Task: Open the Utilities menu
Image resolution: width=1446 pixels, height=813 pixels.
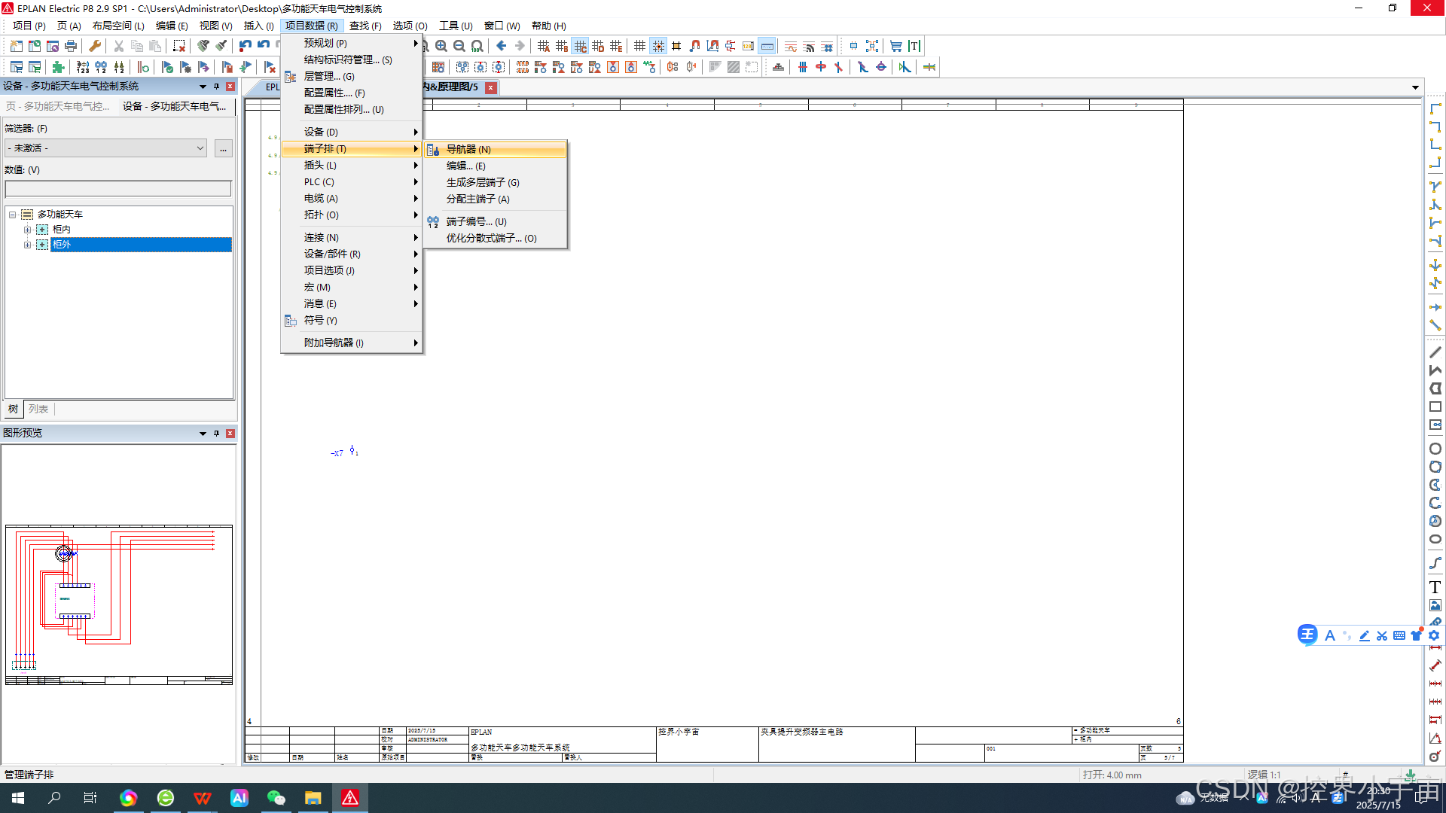Action: click(456, 26)
